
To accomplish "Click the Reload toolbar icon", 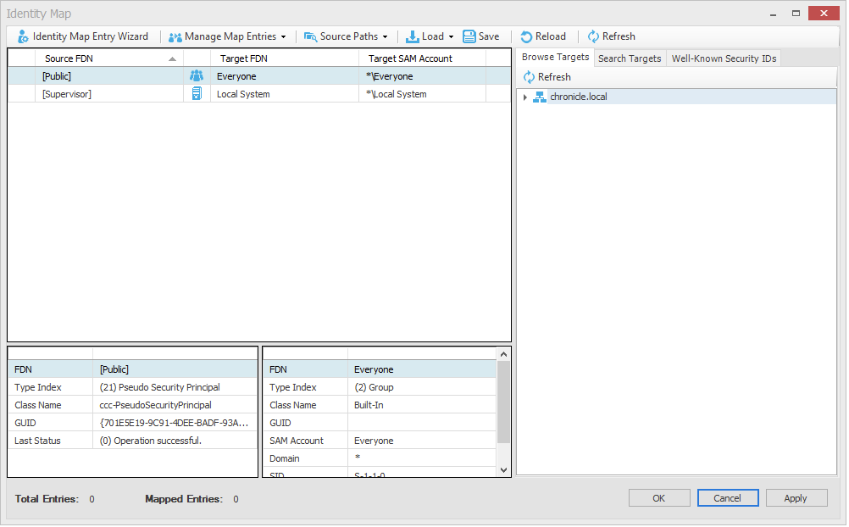I will pyautogui.click(x=526, y=36).
